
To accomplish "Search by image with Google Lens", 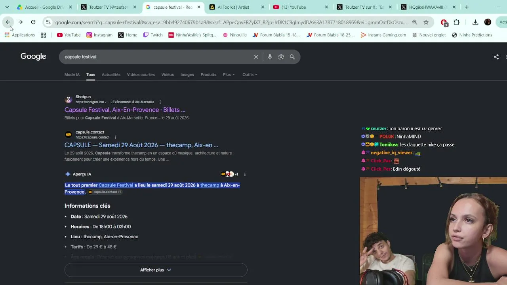I will 281,57.
